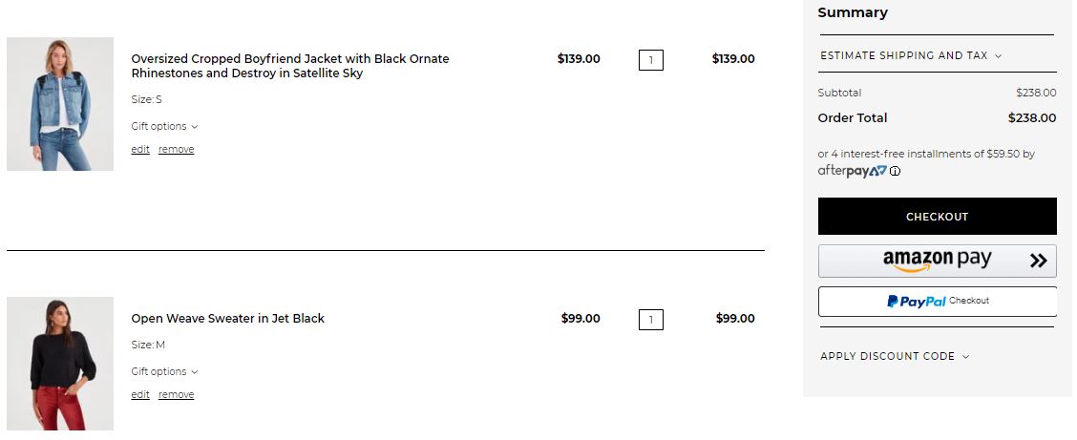1077x440 pixels.
Task: Remove the Open Weave Sweater from cart
Action: click(176, 395)
